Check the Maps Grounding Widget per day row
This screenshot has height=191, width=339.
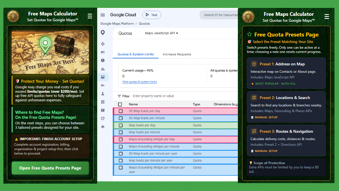click(x=121, y=140)
